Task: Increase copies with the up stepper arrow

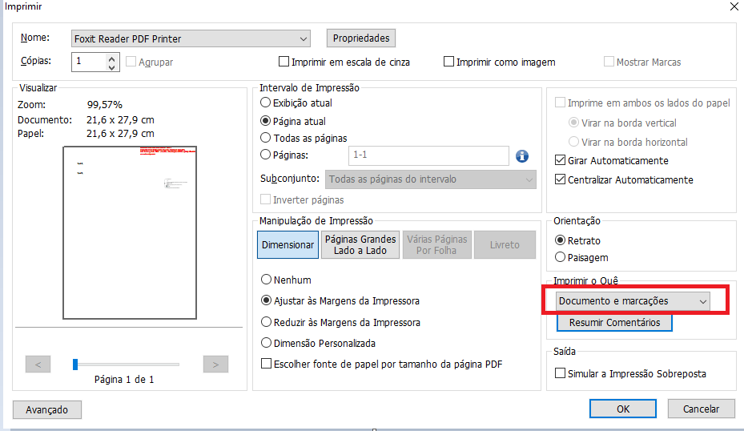Action: tap(112, 58)
